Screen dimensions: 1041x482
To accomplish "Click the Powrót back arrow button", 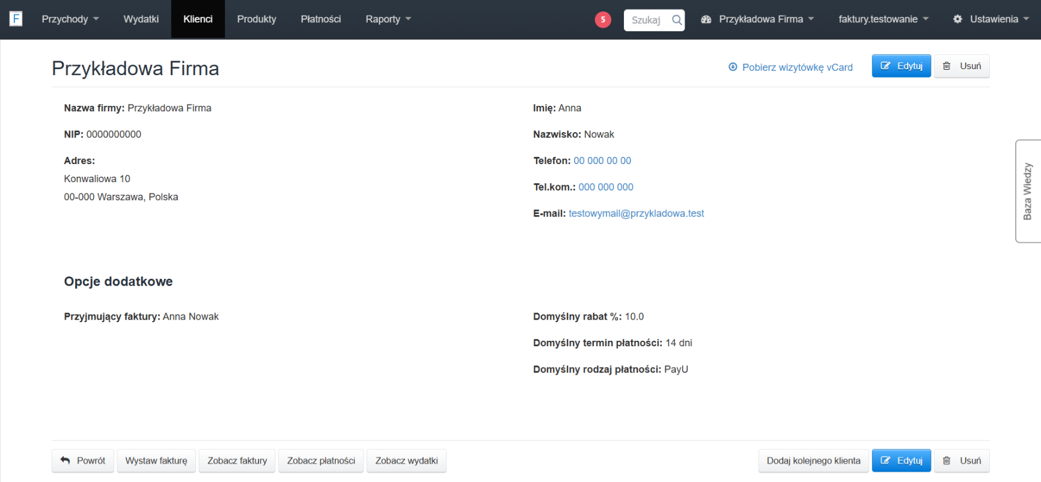I will point(83,461).
